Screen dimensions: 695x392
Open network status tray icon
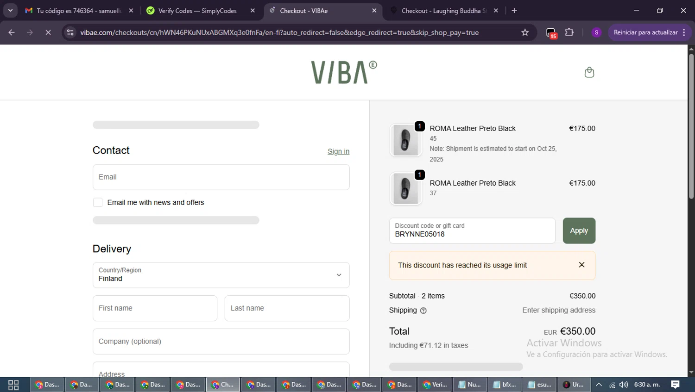click(612, 385)
